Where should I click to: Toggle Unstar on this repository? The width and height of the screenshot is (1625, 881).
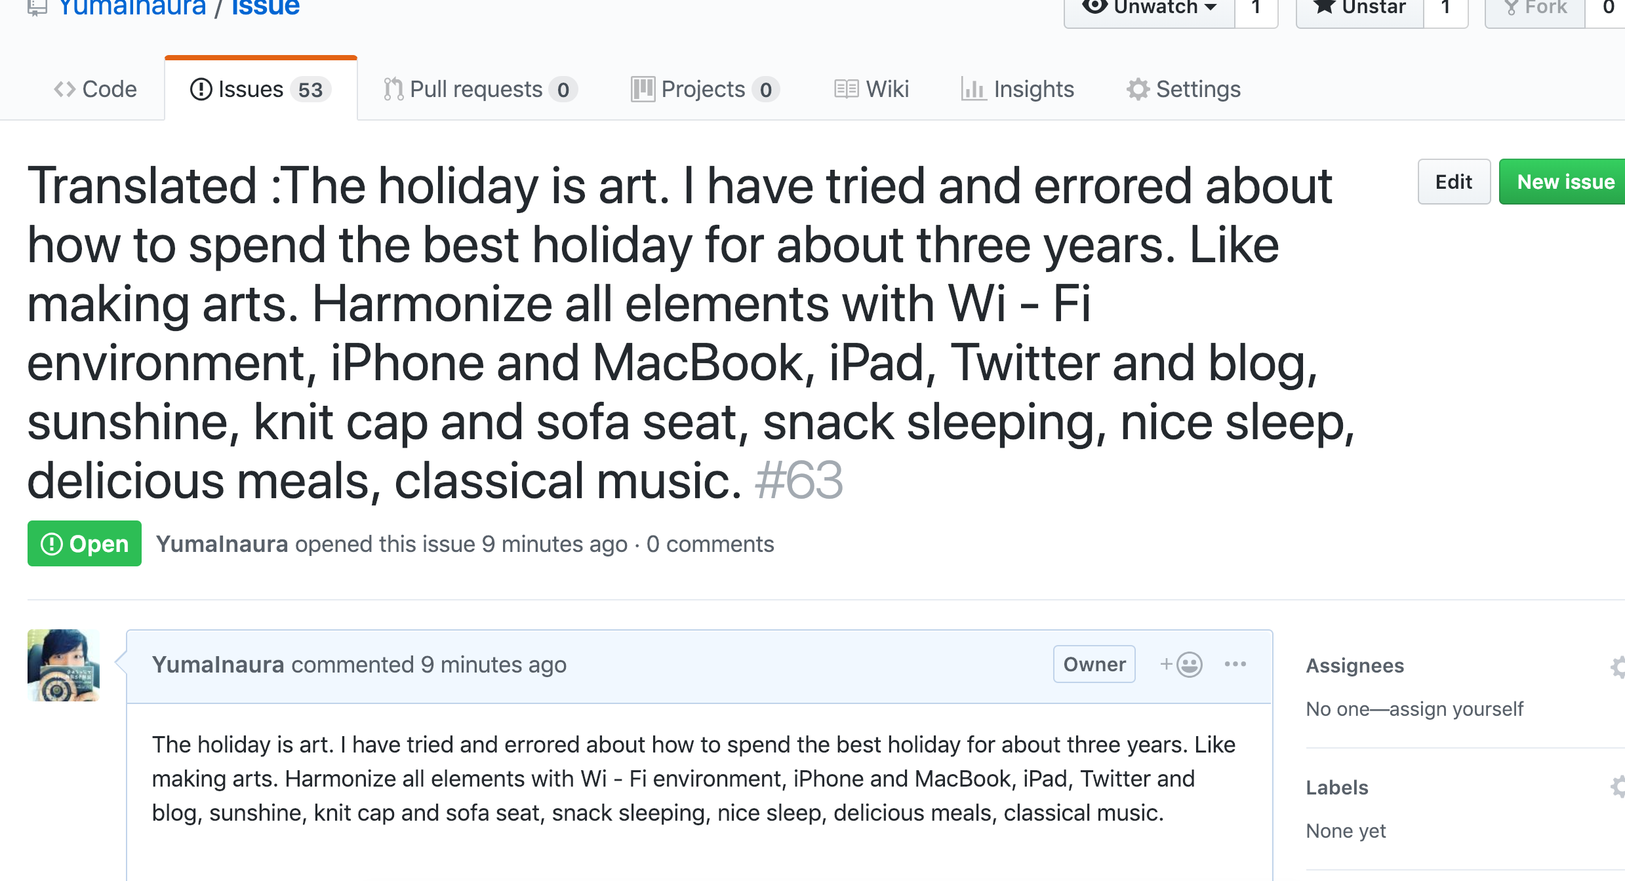(1359, 8)
